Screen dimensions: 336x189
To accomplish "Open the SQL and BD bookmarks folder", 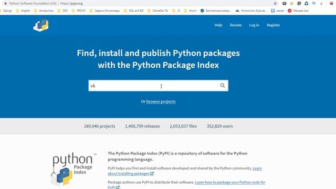I will [134, 10].
